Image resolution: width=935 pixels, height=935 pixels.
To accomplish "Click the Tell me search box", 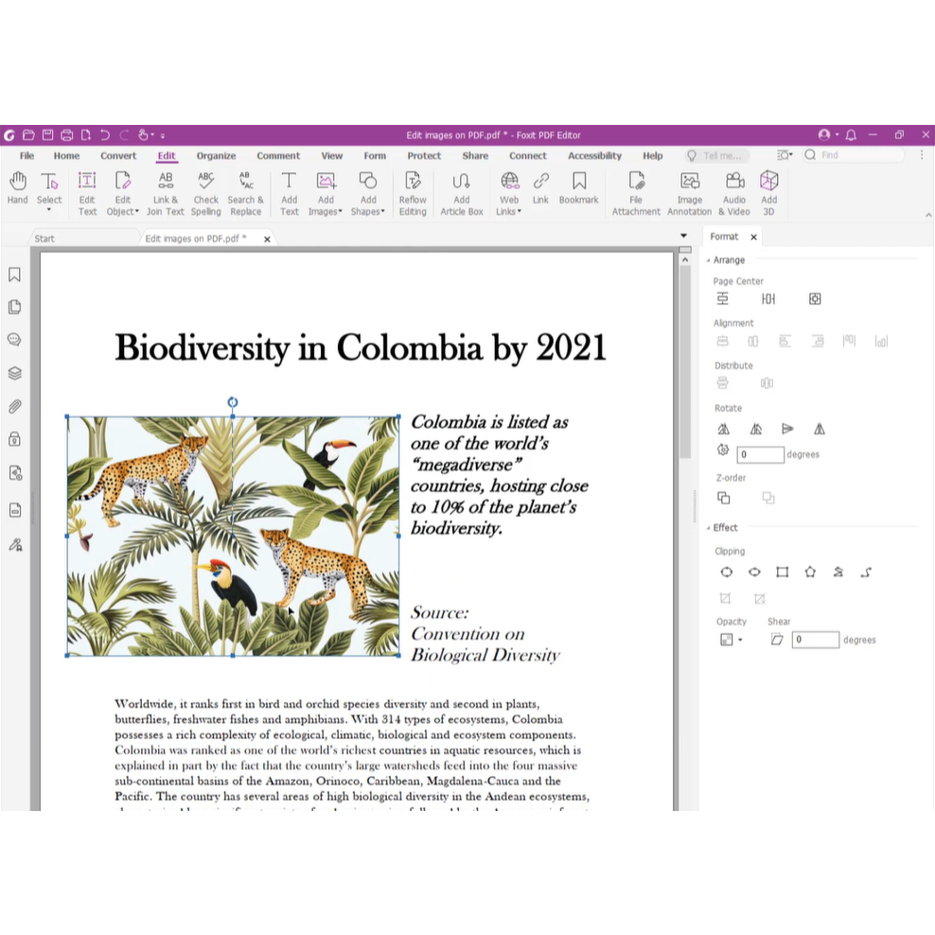I will (716, 156).
